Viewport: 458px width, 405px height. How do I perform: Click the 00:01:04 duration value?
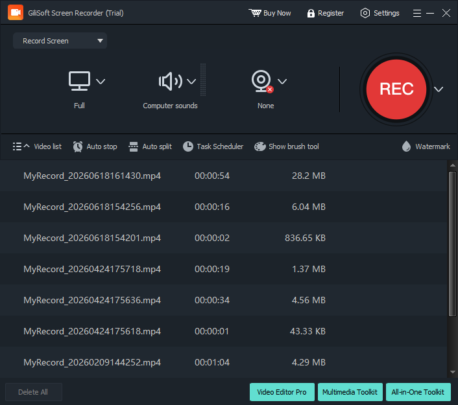point(212,362)
